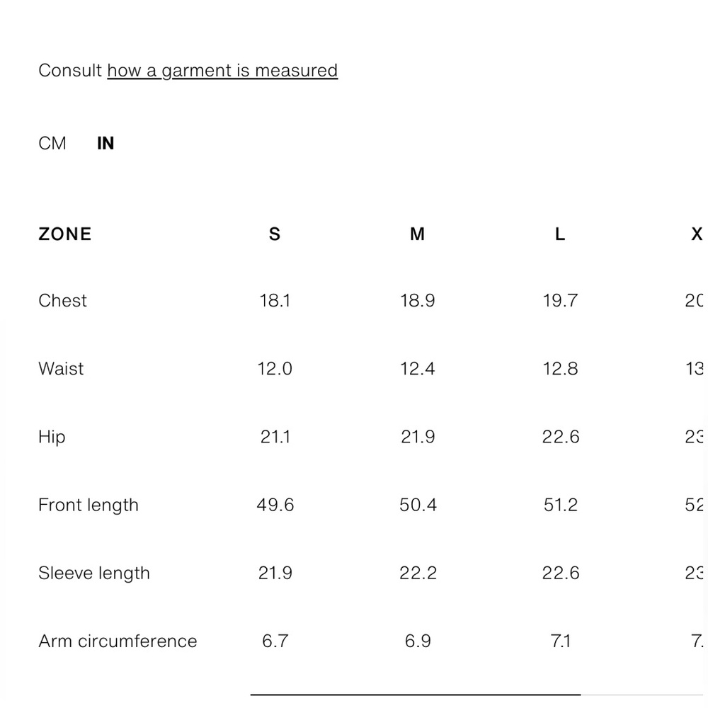
Task: Click the Chest row label
Action: point(62,301)
